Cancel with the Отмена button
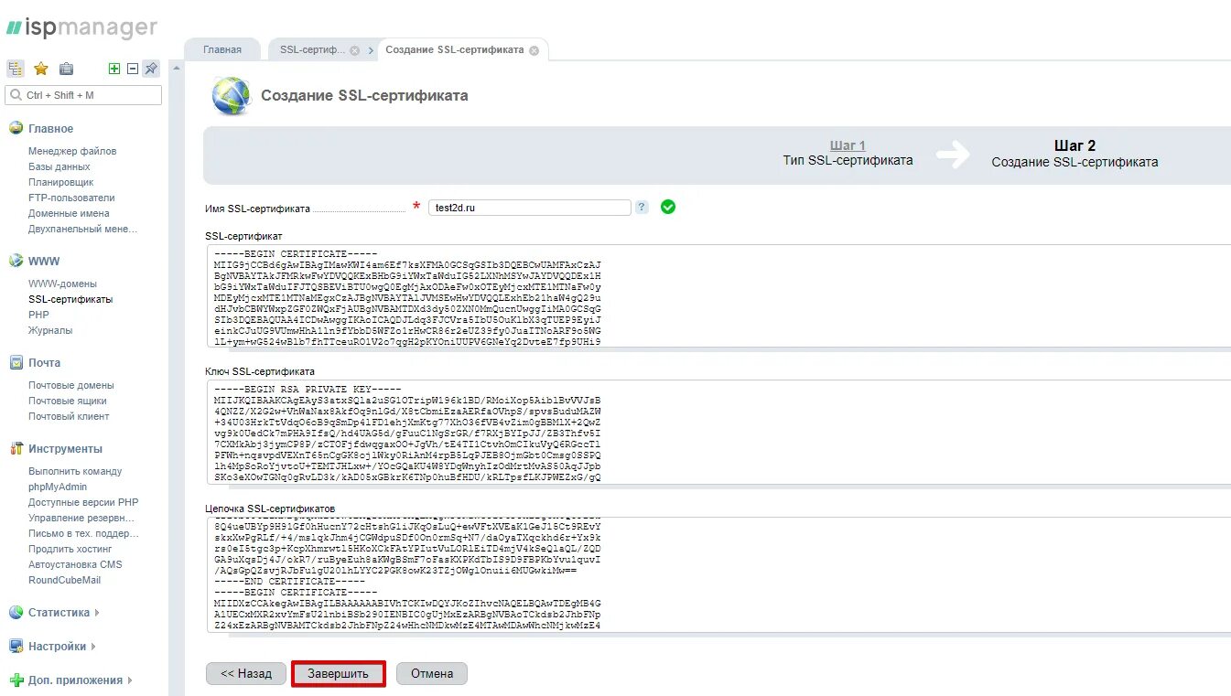 tap(432, 674)
